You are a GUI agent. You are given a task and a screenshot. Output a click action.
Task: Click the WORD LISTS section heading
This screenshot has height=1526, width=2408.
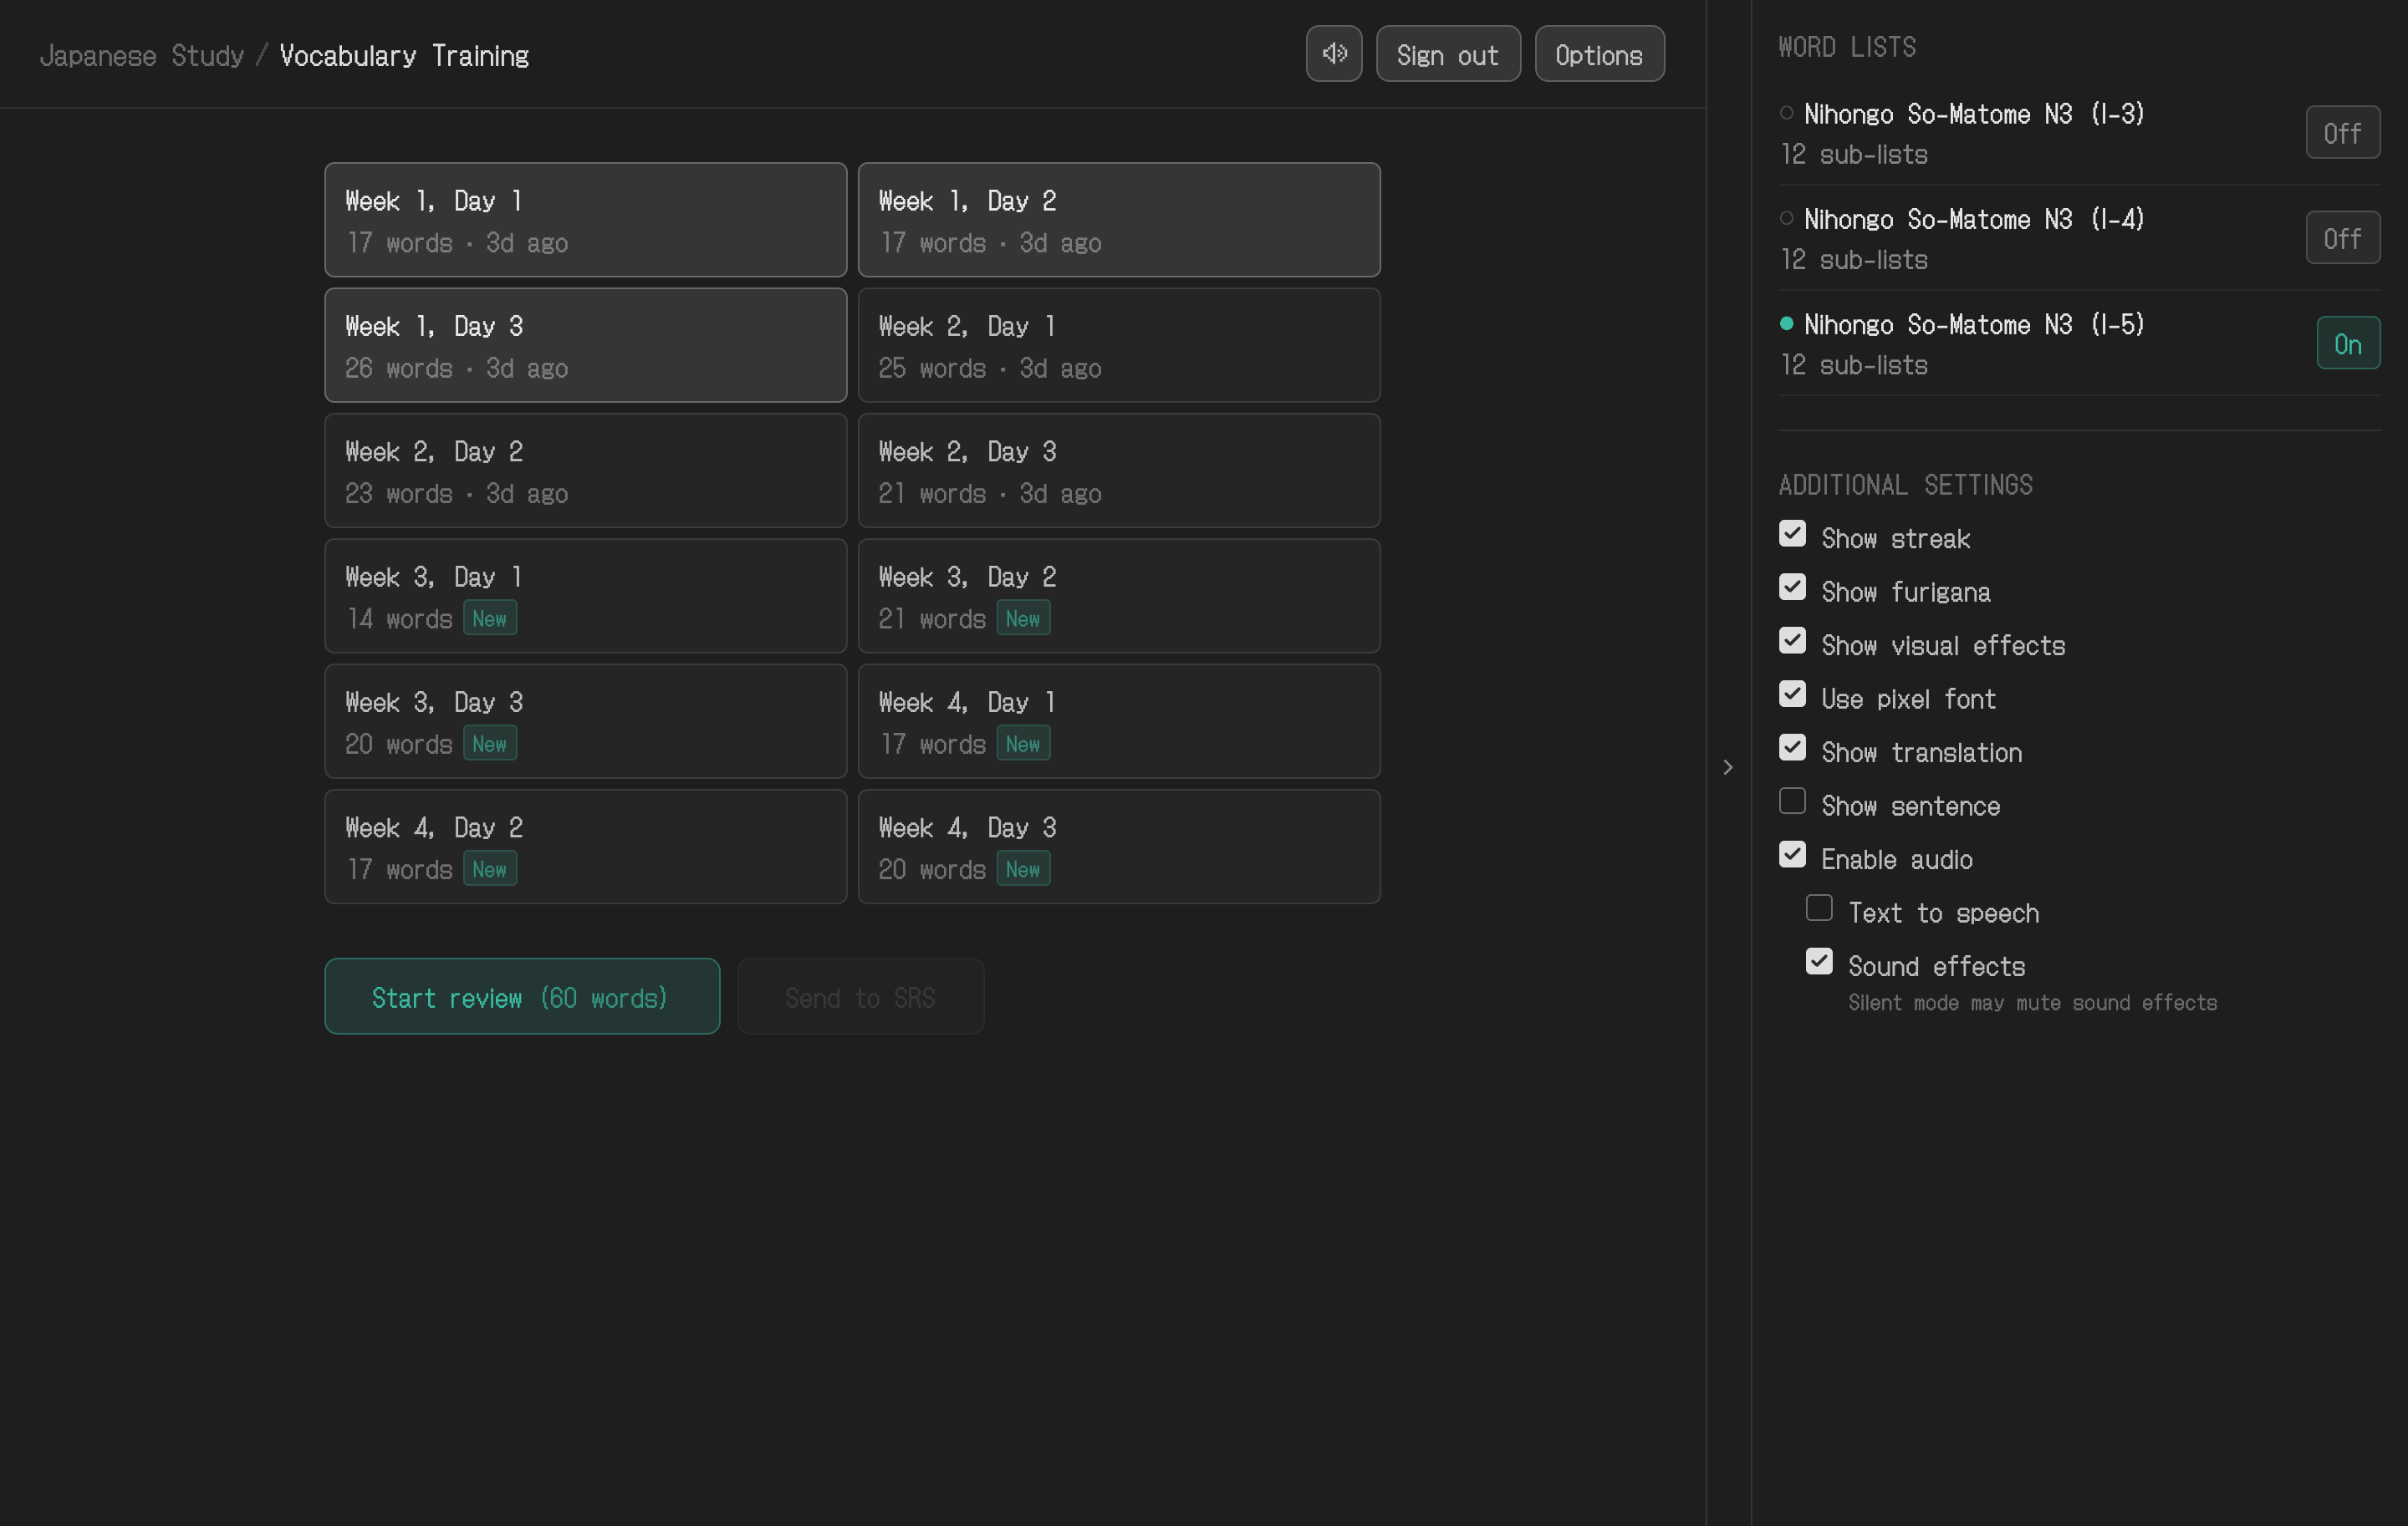[1847, 47]
